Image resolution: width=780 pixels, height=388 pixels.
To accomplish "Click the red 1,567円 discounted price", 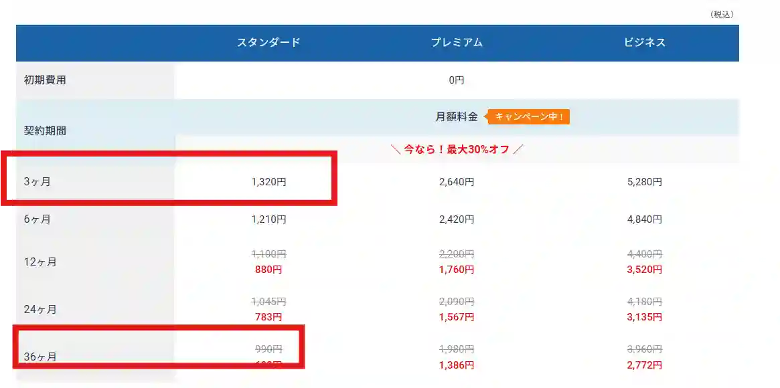I will [457, 317].
